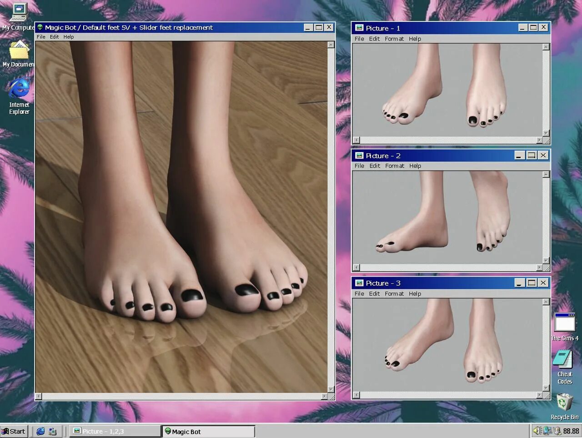Click the Picture - 2 title bar icon
The image size is (582, 438).
click(x=359, y=156)
